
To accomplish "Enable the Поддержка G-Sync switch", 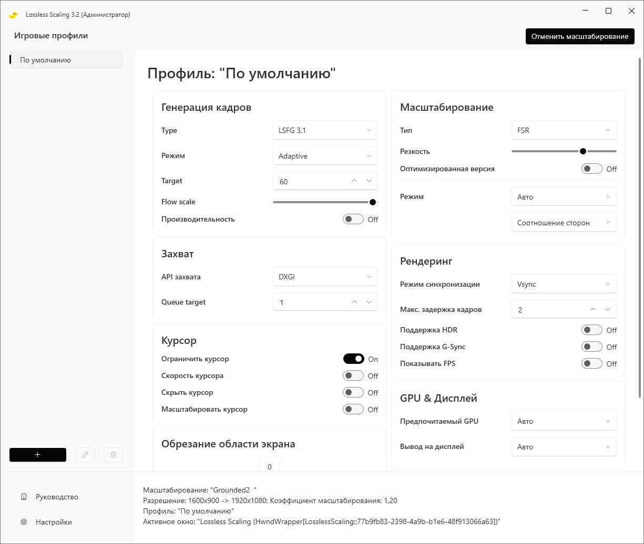I will (x=592, y=347).
